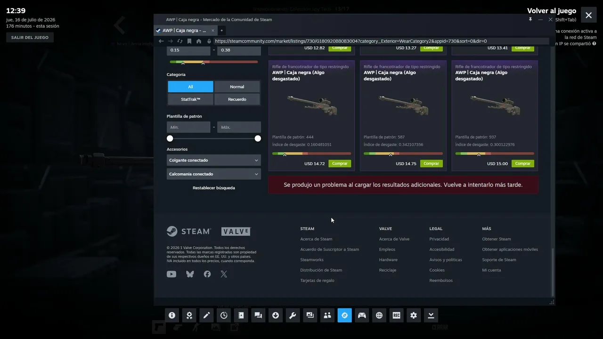Open the Soporte de Steam link

pyautogui.click(x=499, y=260)
